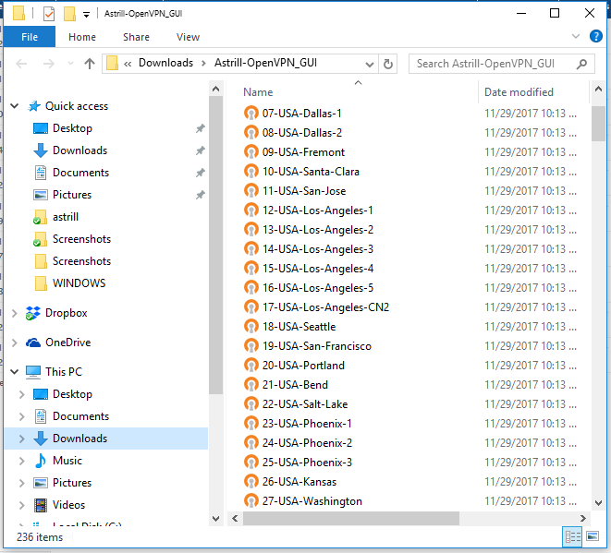Click the pin icon beside Pictures

point(201,195)
